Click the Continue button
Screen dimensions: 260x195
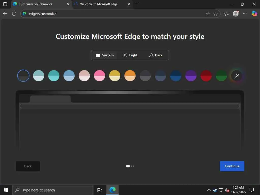232,166
